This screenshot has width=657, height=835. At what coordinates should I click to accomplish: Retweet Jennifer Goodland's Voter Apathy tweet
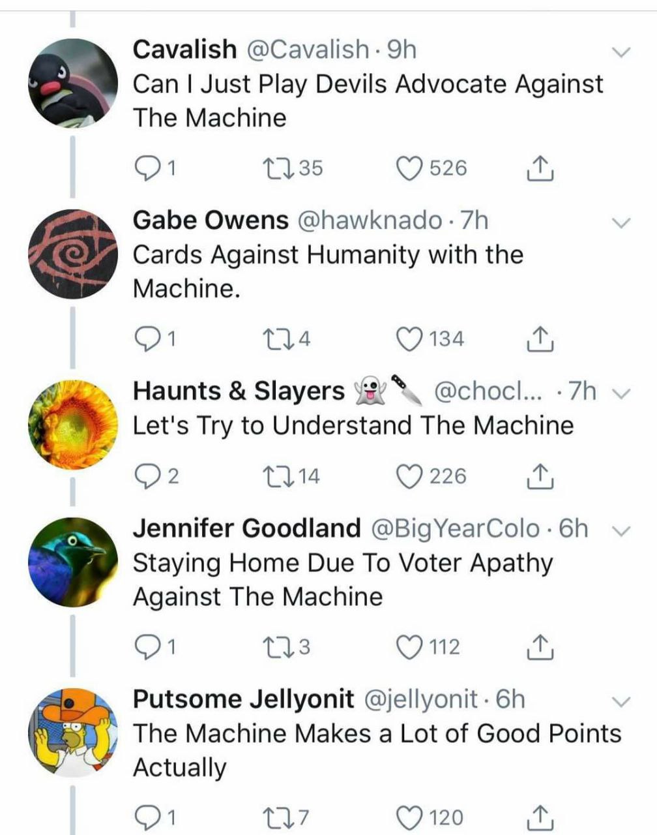(x=271, y=647)
